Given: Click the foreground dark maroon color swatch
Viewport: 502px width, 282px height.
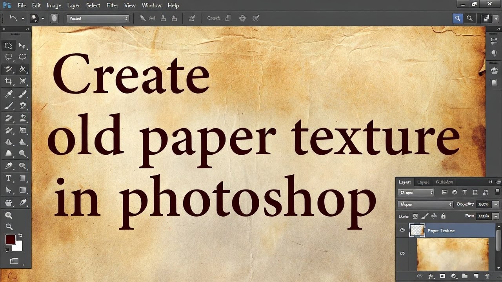Looking at the screenshot, I should pyautogui.click(x=10, y=240).
